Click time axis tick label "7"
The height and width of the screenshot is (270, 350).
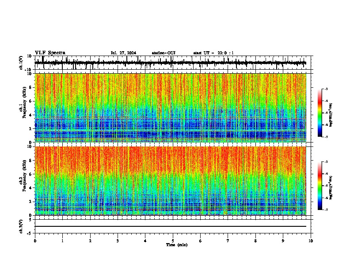[228, 241]
